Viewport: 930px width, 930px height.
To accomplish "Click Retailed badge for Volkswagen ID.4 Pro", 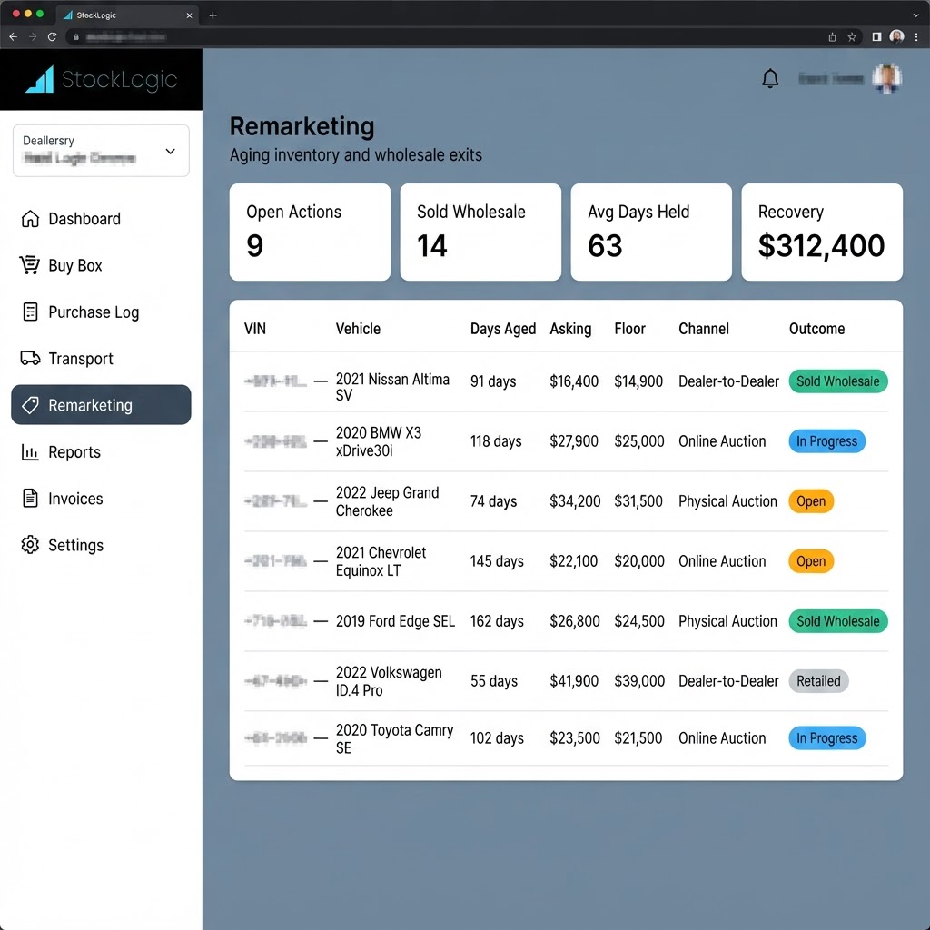I will (x=818, y=681).
